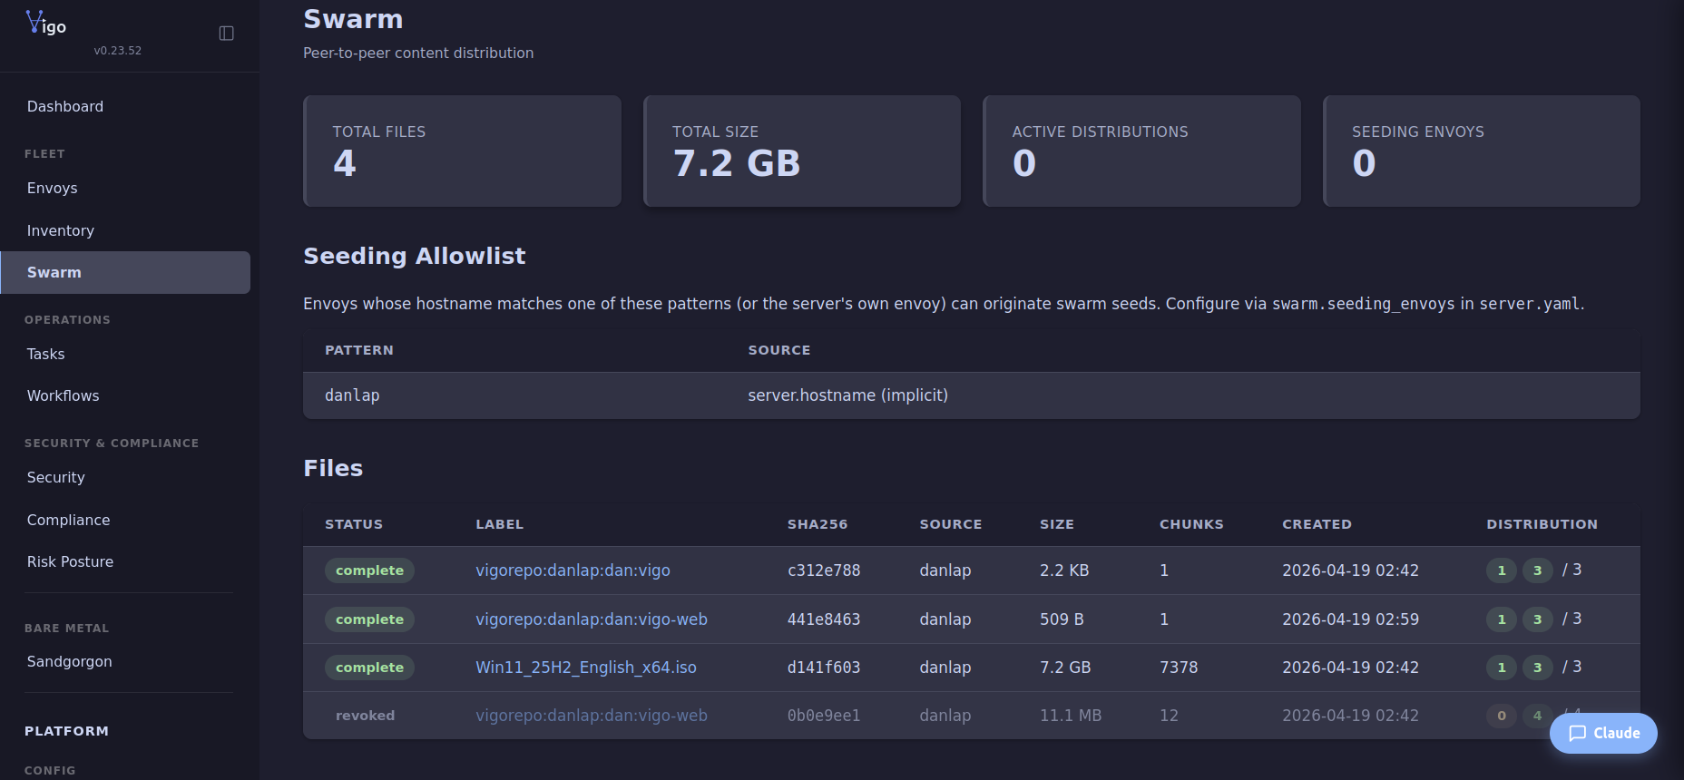Screen dimensions: 1684x780
Task: Click the Vigo logo in the sidebar
Action: (x=45, y=23)
